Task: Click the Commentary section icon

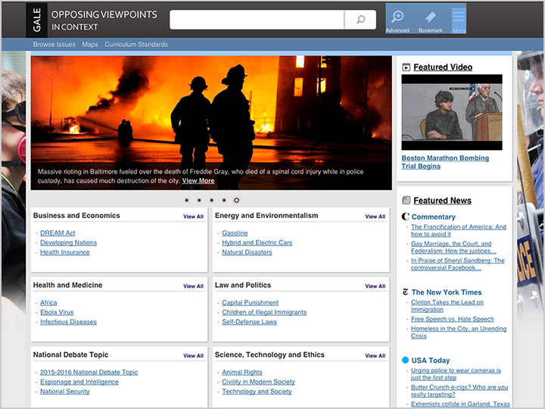Action: [405, 217]
